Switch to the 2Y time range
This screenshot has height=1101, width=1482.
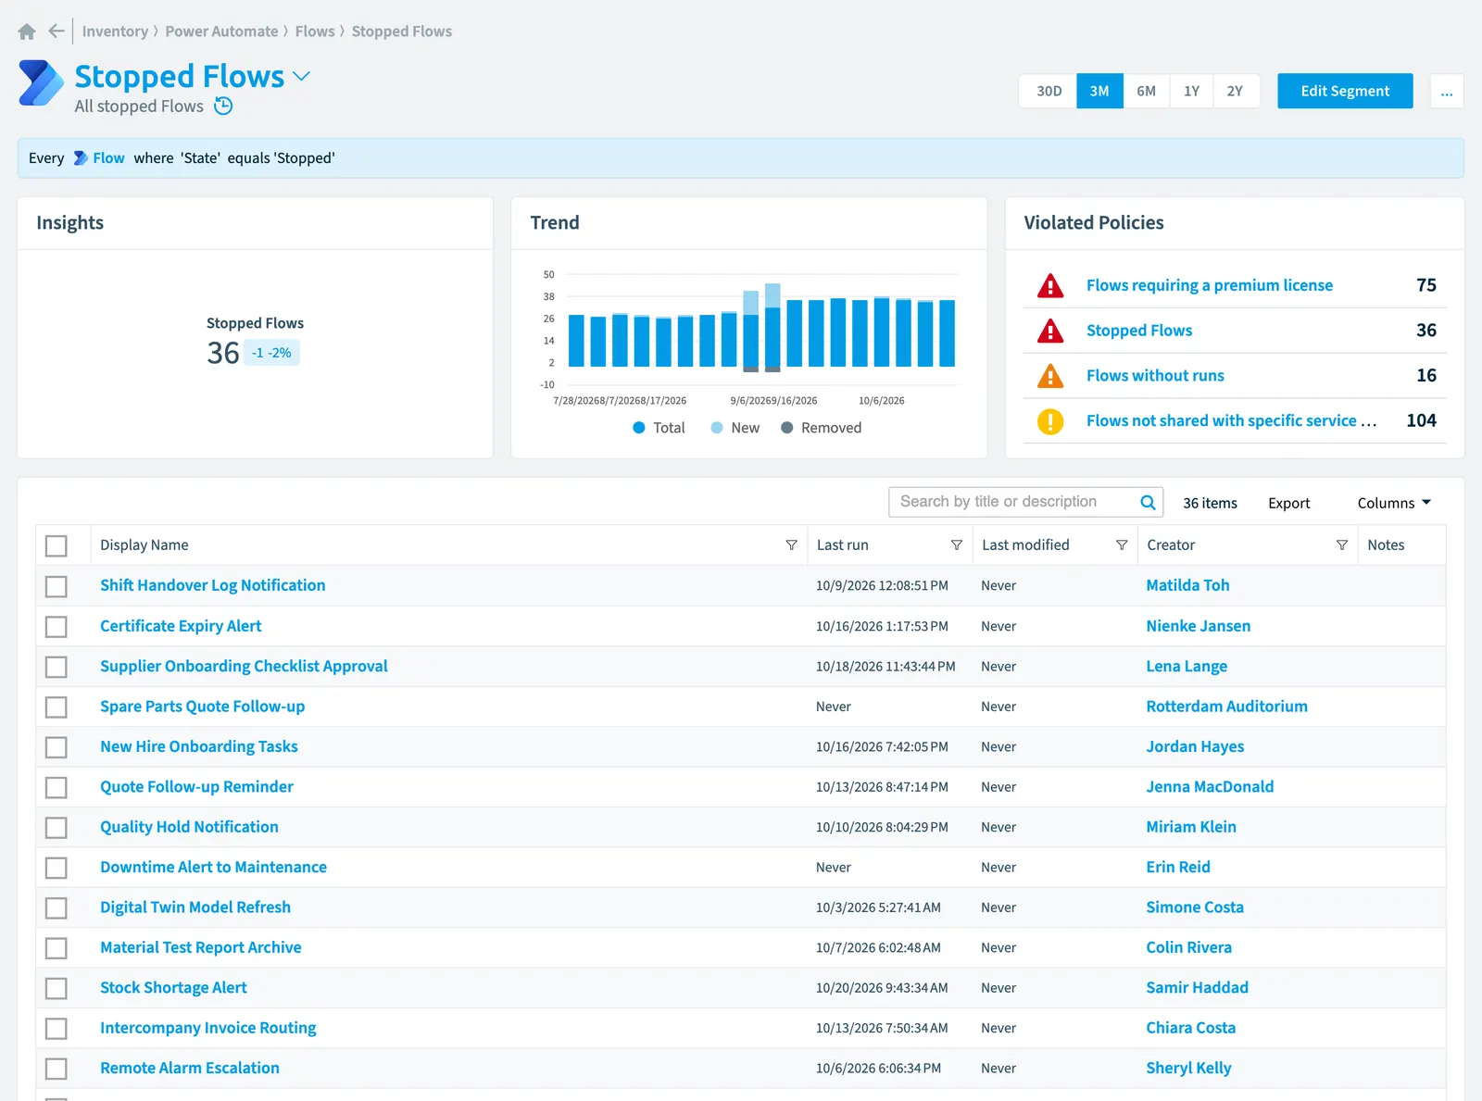1236,92
